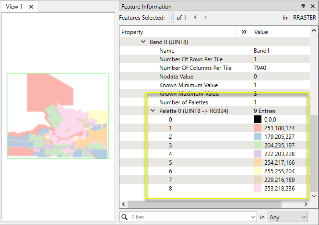Collapse the Palette 0 tree node
Screen dimensions: 319x225
coord(153,111)
